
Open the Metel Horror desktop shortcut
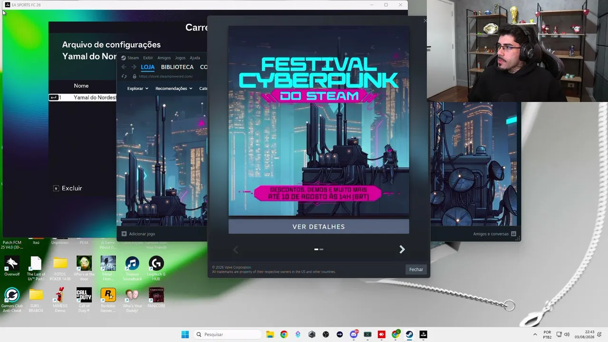tap(108, 268)
